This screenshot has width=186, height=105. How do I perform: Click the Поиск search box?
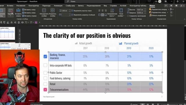click(88, 1)
